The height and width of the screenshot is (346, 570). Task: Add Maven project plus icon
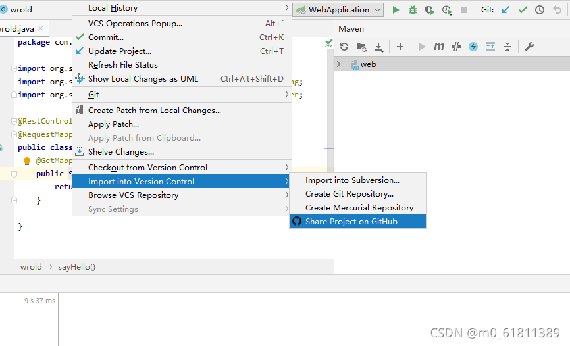point(400,47)
